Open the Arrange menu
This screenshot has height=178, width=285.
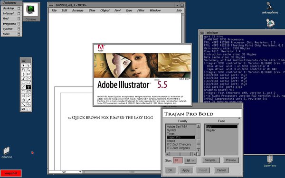(77, 10)
